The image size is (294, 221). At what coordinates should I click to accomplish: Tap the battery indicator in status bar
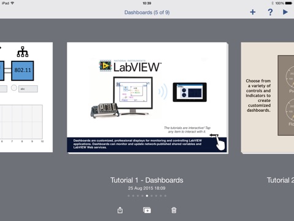[x=288, y=3]
